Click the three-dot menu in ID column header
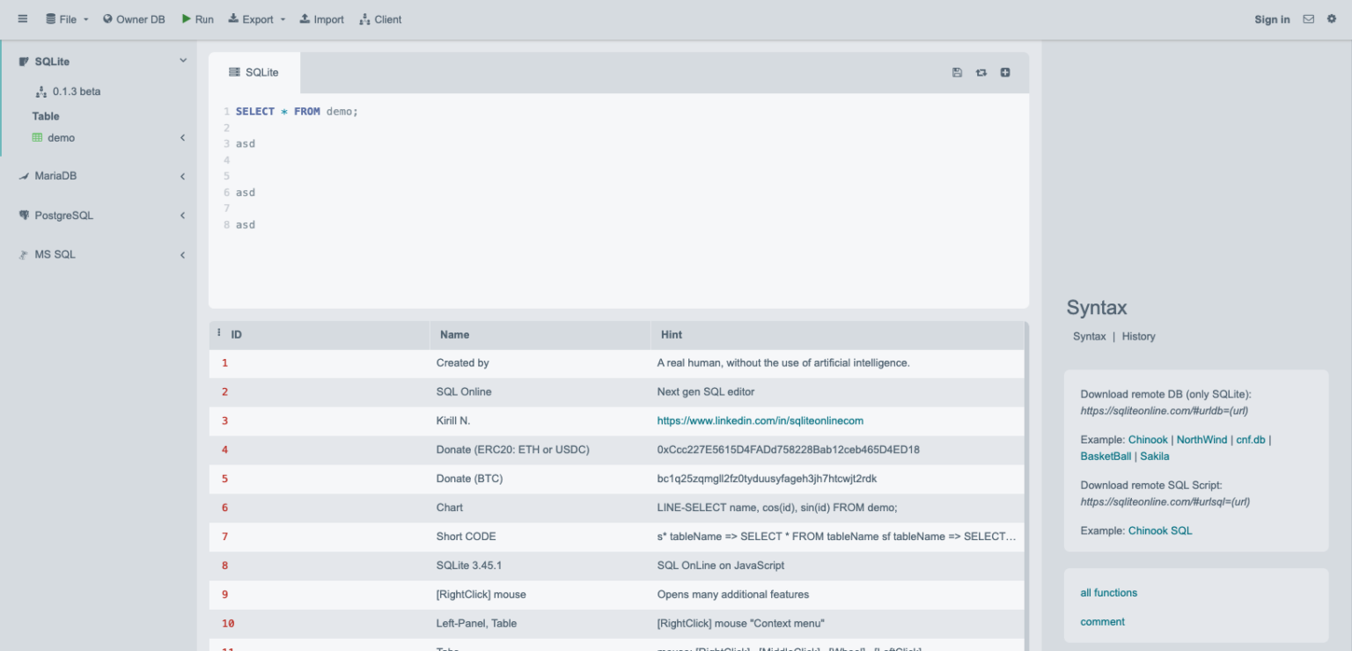 coord(219,333)
